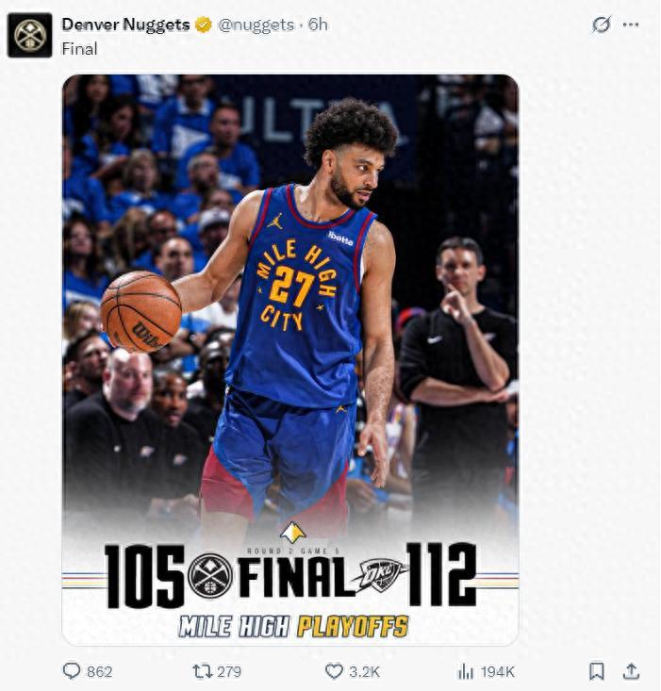Open the Denver Nuggets profile avatar

tap(29, 35)
